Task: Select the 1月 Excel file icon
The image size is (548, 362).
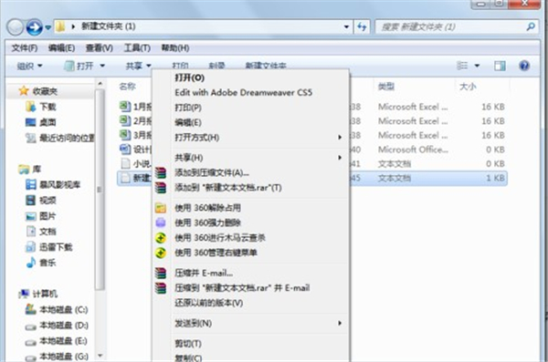Action: [x=125, y=106]
